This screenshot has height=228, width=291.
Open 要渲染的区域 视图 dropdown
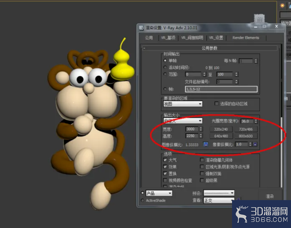pos(183,104)
